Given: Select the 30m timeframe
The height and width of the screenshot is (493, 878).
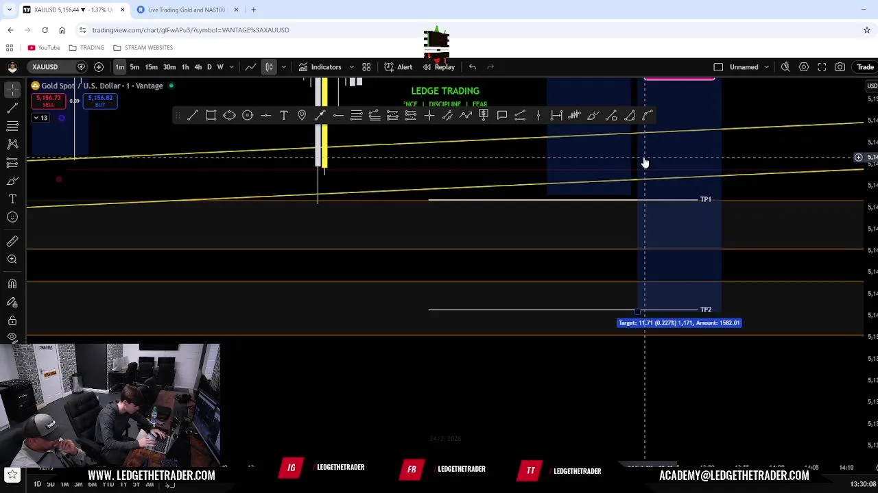Looking at the screenshot, I should pos(169,67).
